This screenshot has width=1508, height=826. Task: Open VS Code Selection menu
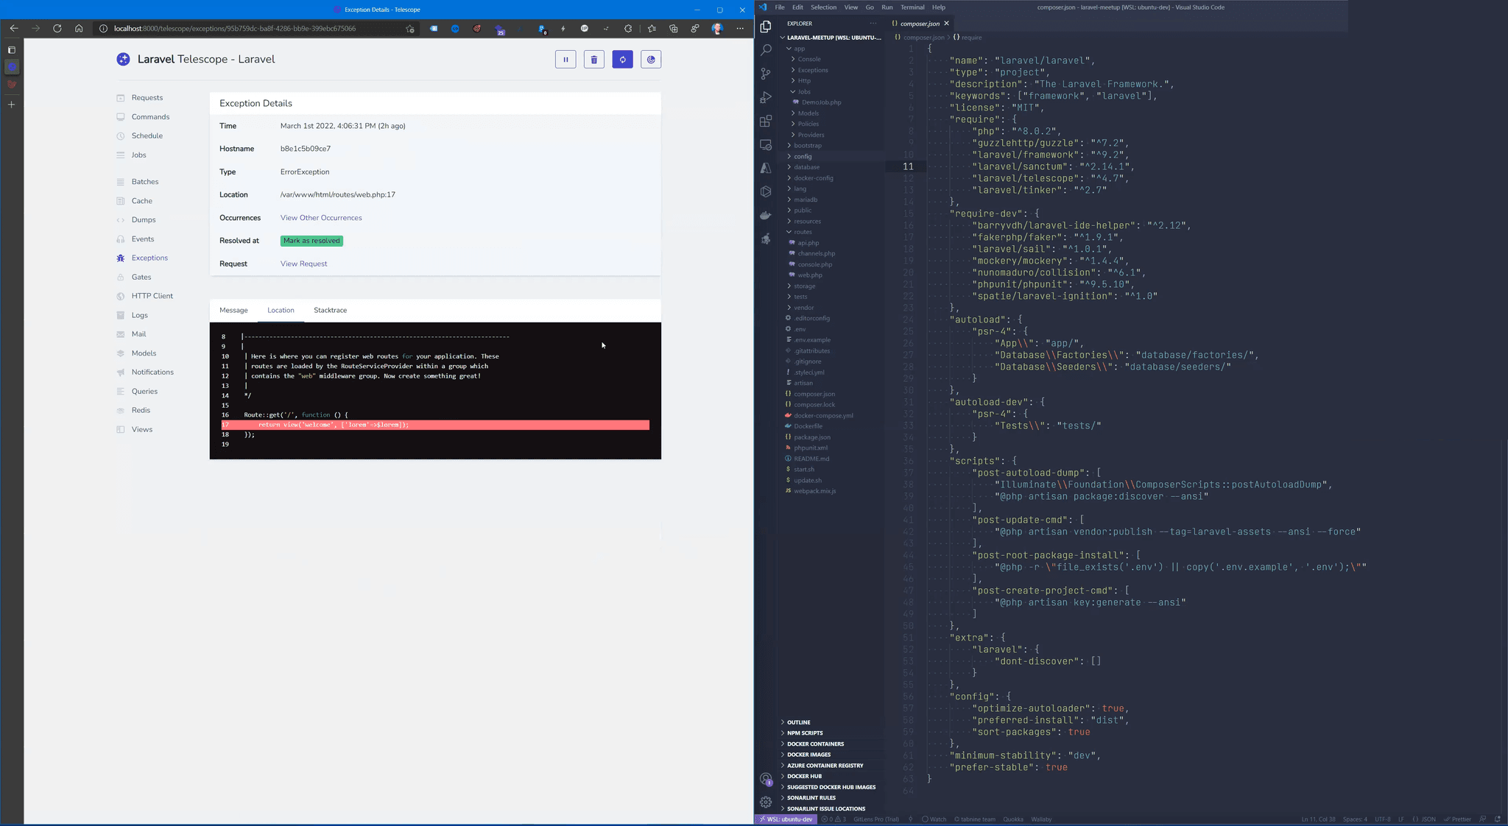pyautogui.click(x=823, y=7)
